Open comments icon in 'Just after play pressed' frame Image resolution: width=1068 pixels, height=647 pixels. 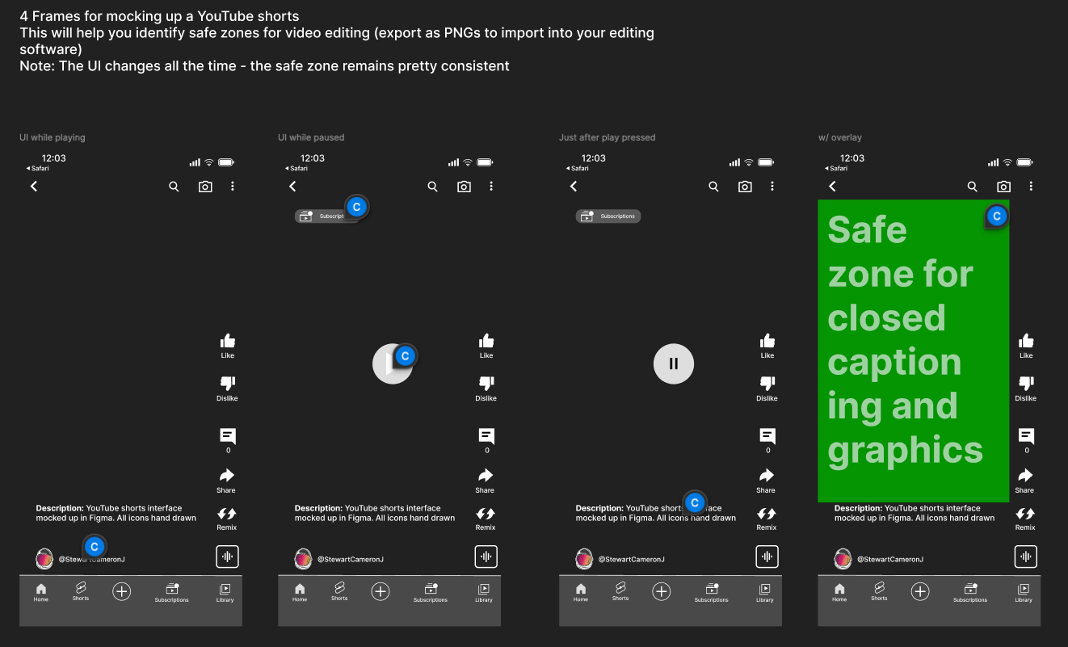(767, 436)
